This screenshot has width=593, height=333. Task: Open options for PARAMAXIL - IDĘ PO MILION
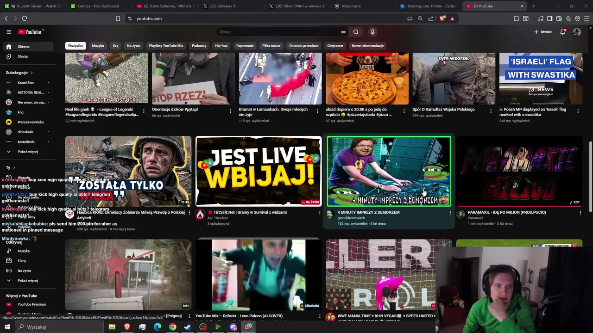[580, 213]
